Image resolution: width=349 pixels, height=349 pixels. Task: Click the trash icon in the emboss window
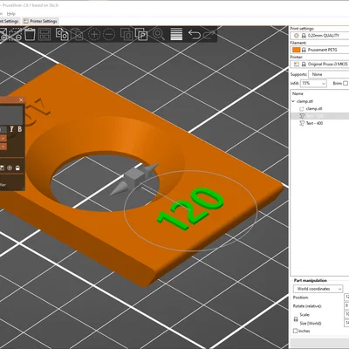(17, 168)
